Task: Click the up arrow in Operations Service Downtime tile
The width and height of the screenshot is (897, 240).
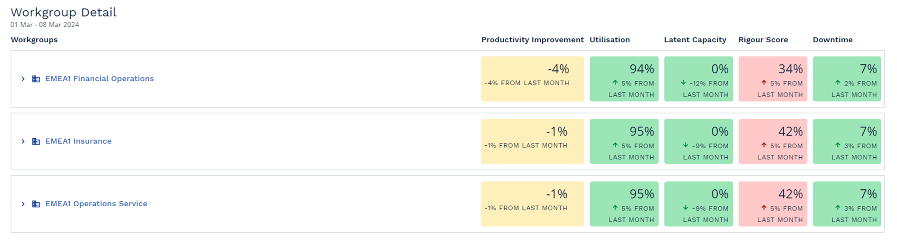Action: point(838,208)
